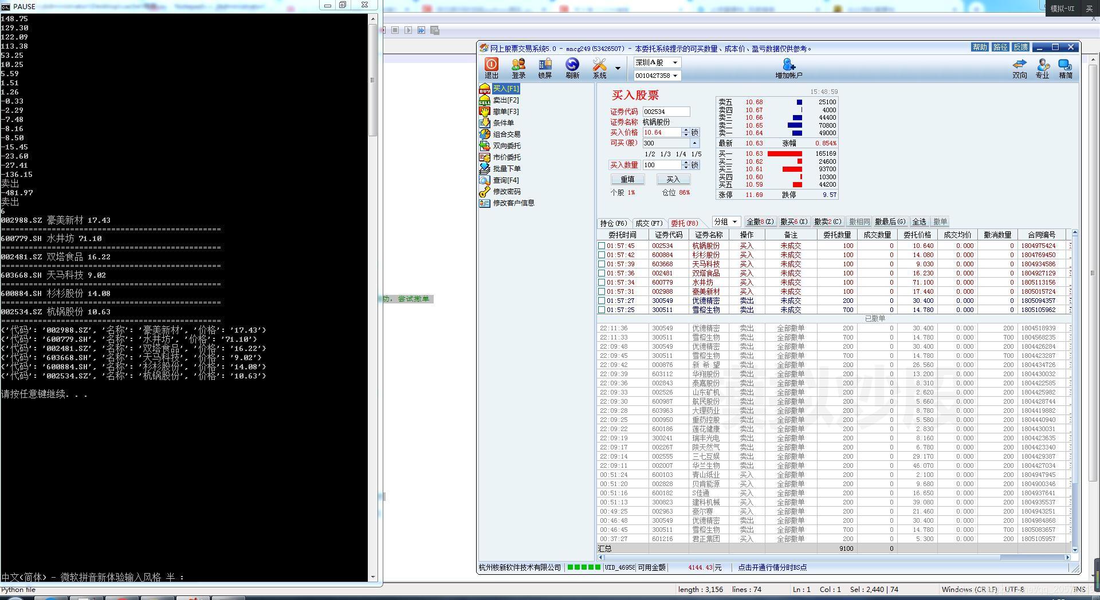Click the 反馈 feedback title bar button
Viewport: 1100px width, 600px height.
click(x=1021, y=47)
